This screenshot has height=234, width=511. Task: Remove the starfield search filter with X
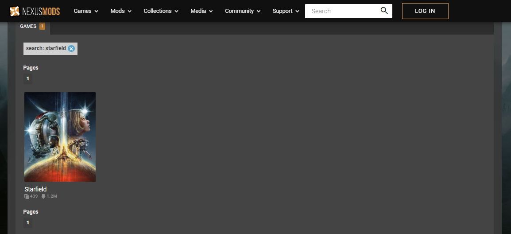click(x=71, y=49)
